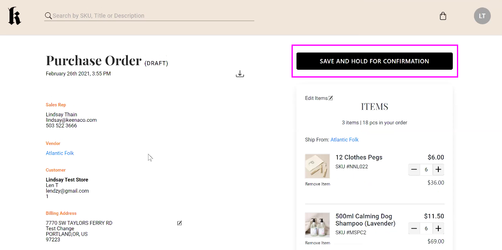Remove the 12 Clothes Pegs item
502x250 pixels.
[317, 184]
